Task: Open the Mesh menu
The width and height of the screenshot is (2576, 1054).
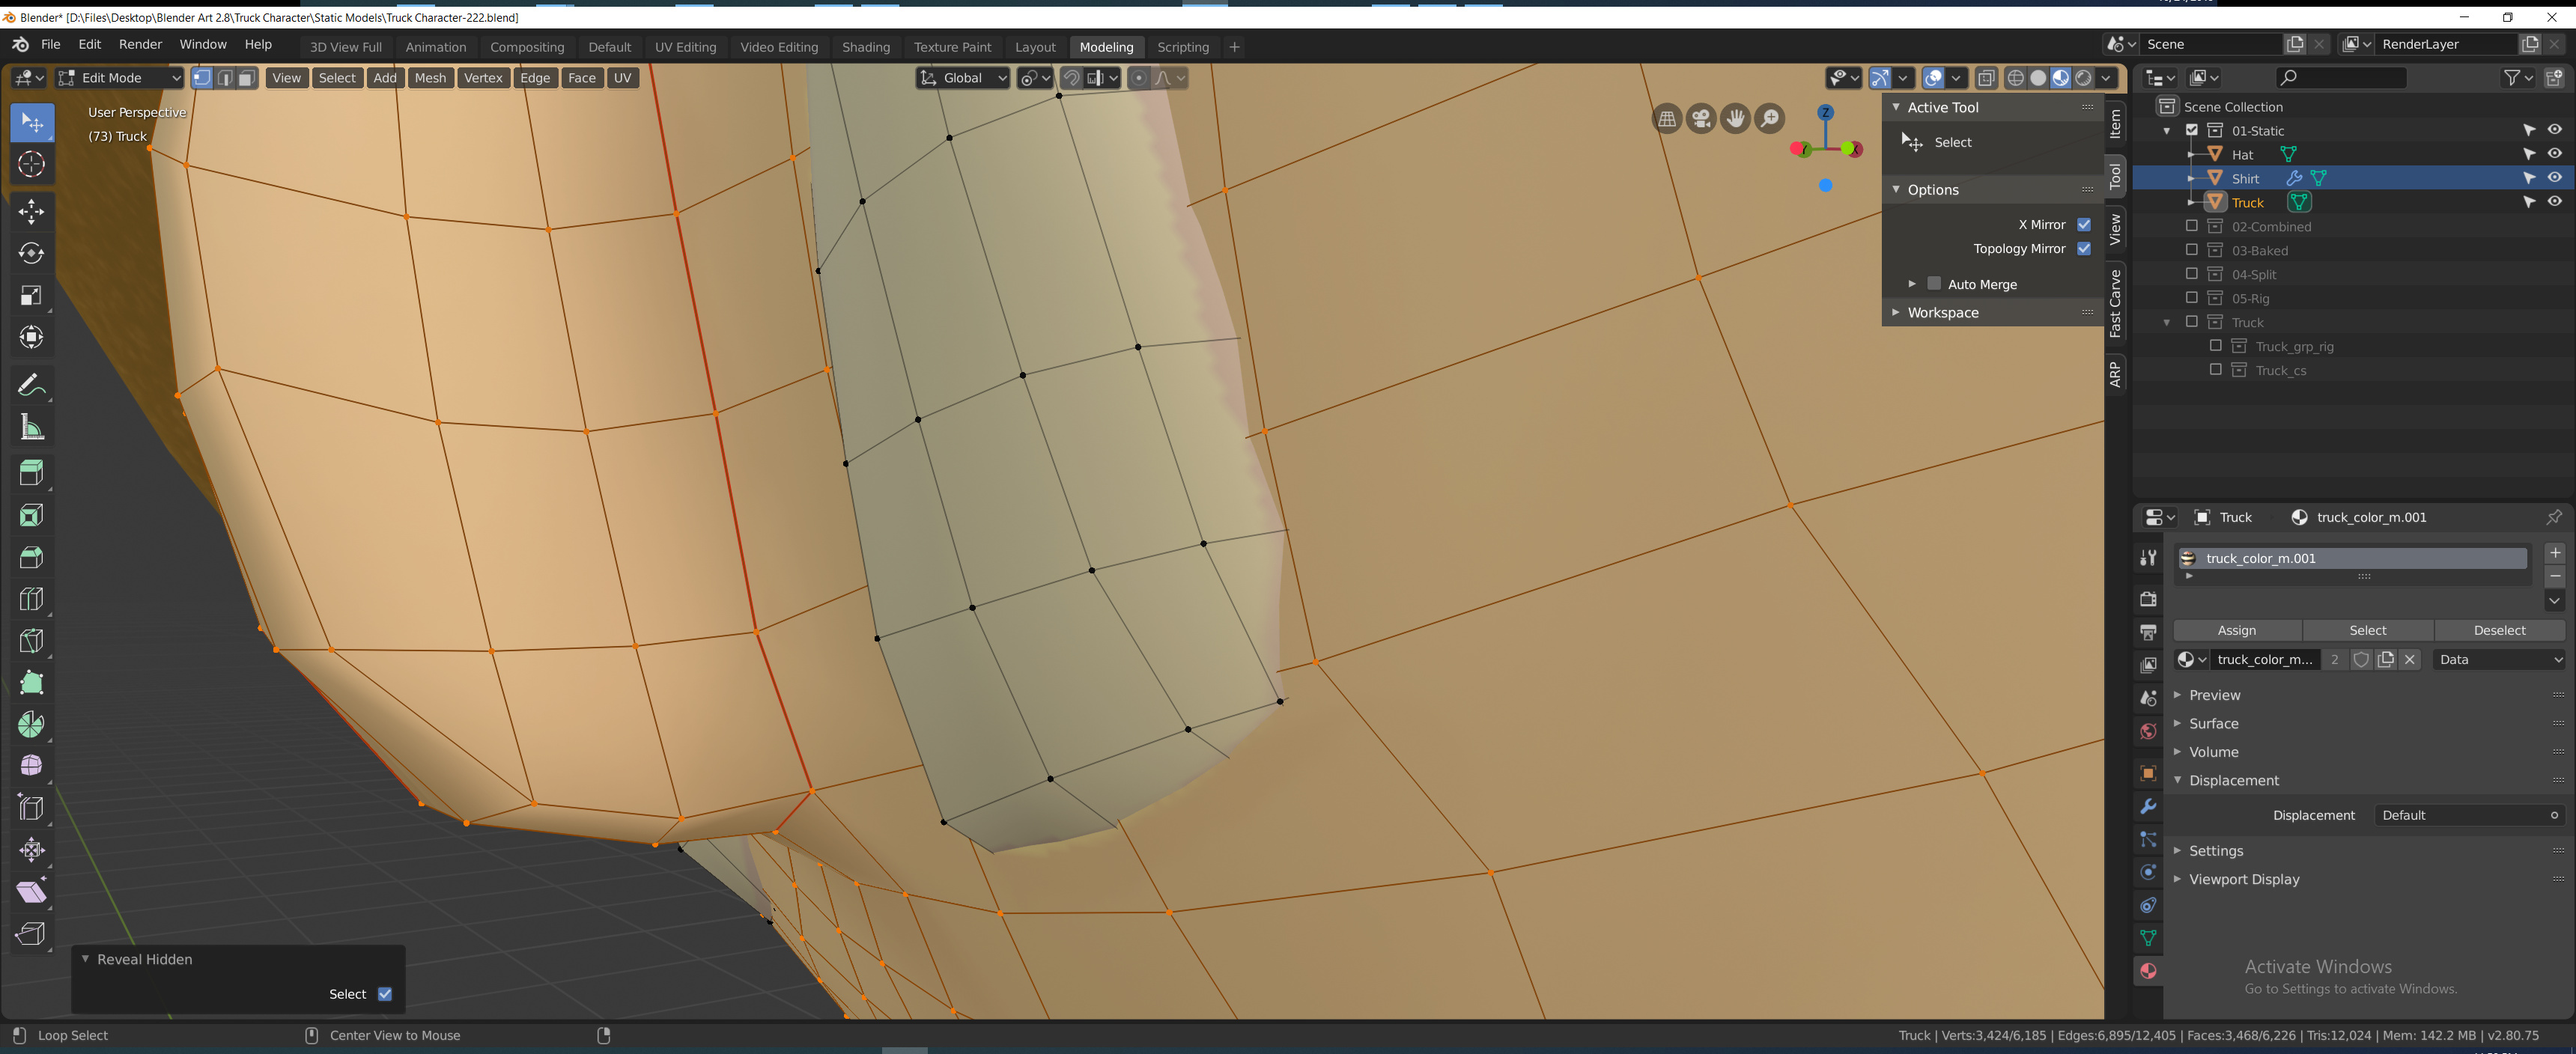Action: [x=430, y=77]
